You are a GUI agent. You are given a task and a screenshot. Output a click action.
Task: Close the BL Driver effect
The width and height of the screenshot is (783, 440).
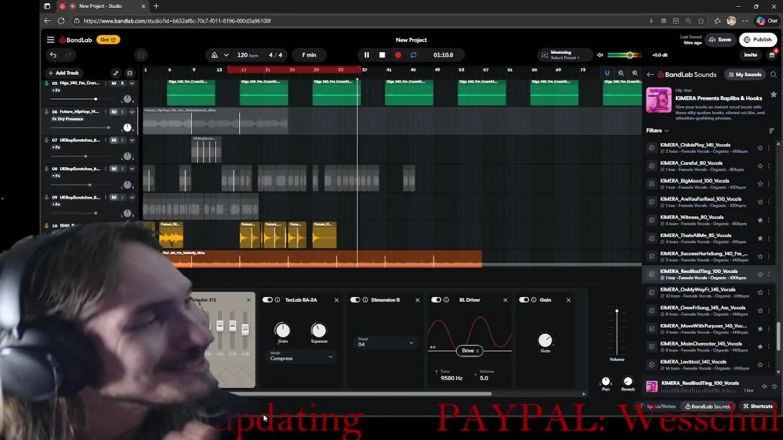(x=505, y=300)
